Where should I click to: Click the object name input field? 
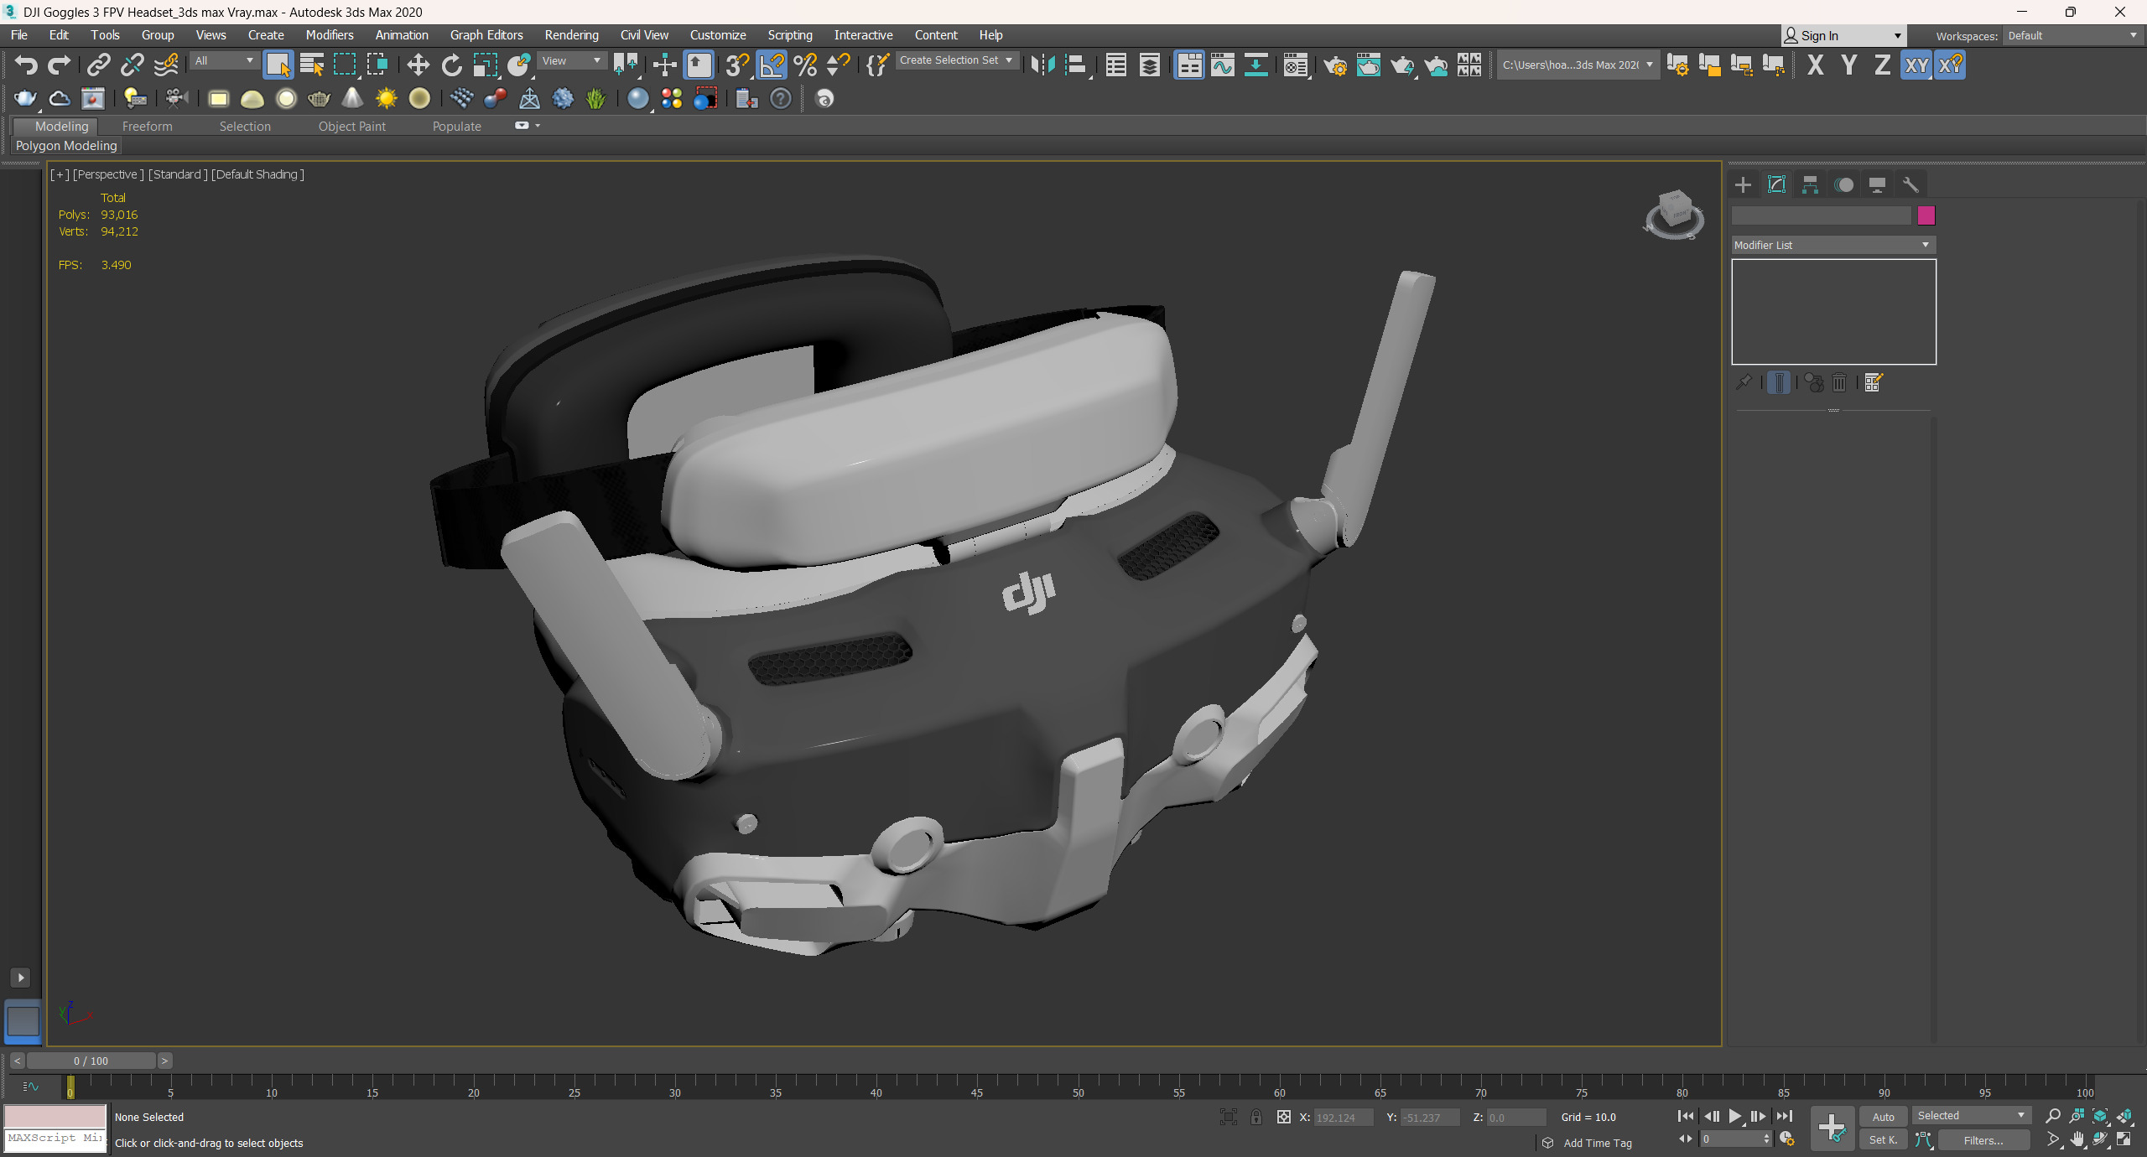coord(1822,215)
